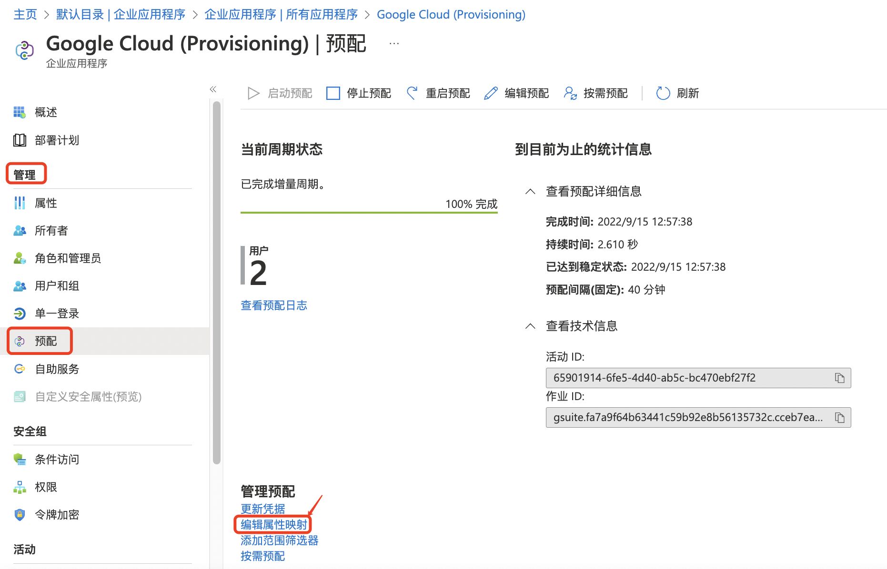
Task: Click the 自助服务 icon
Action: pos(20,369)
